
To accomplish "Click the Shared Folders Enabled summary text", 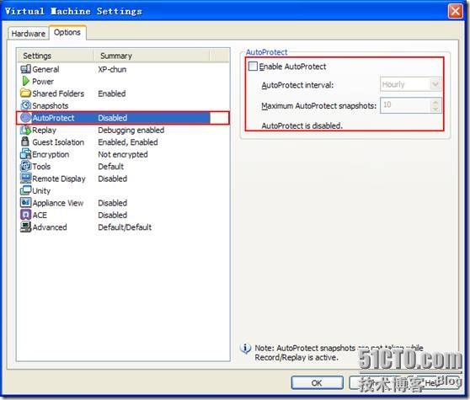I will coord(112,93).
